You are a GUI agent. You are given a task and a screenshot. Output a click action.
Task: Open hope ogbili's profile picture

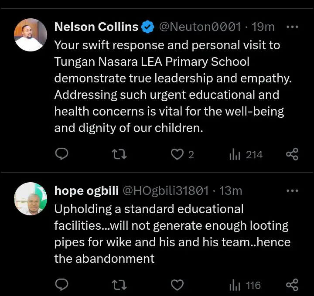coord(31,198)
